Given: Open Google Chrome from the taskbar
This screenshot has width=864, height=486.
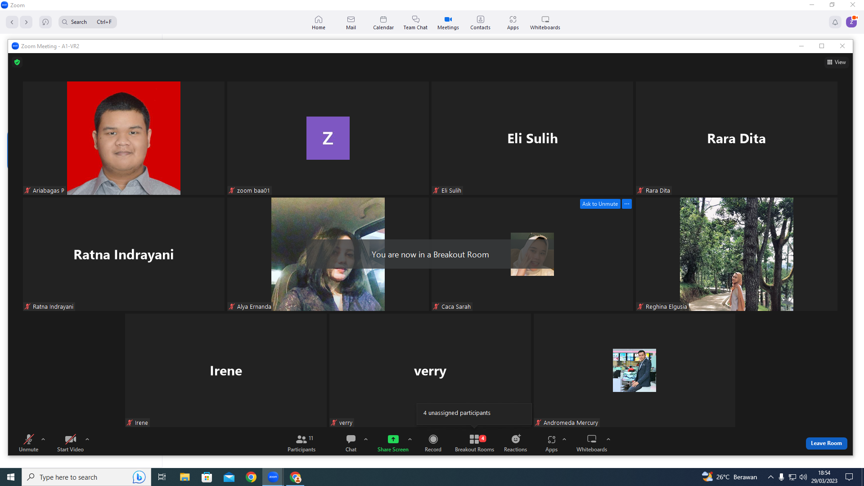Looking at the screenshot, I should [251, 477].
